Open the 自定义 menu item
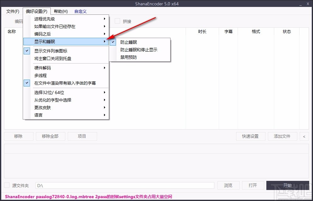 [x=80, y=11]
